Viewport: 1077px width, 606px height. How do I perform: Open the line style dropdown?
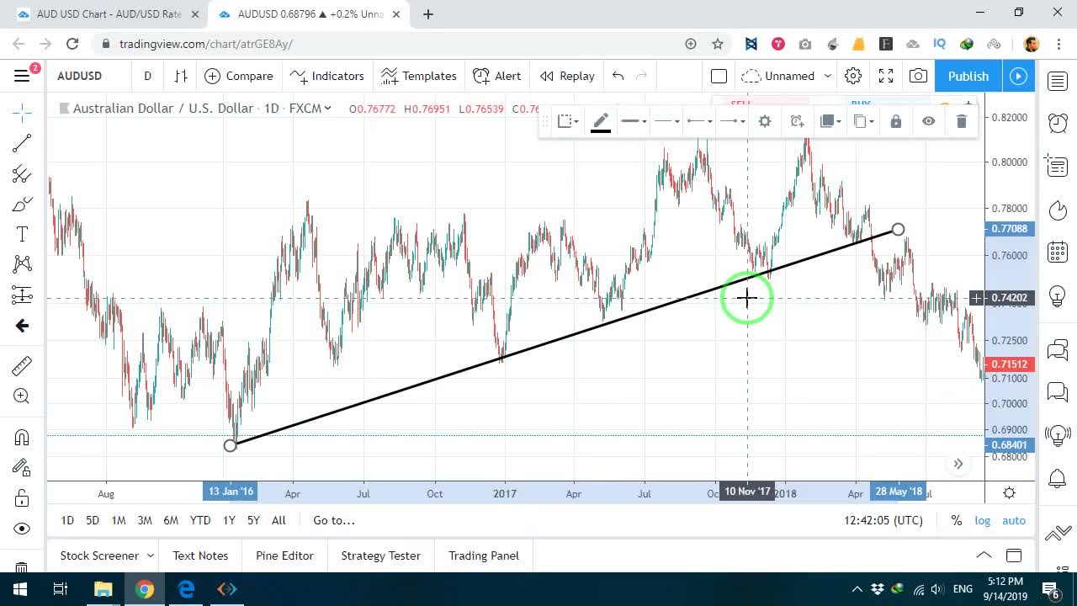point(666,121)
